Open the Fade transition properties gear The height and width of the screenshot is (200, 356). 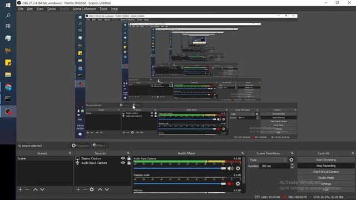(x=291, y=160)
